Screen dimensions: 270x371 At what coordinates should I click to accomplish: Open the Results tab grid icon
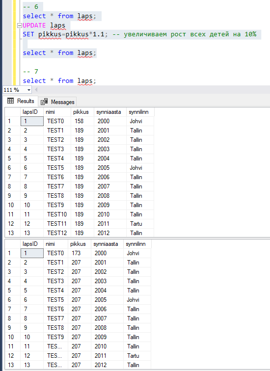pos(10,101)
